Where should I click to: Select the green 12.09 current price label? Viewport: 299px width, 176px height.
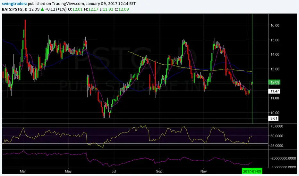tap(275, 82)
